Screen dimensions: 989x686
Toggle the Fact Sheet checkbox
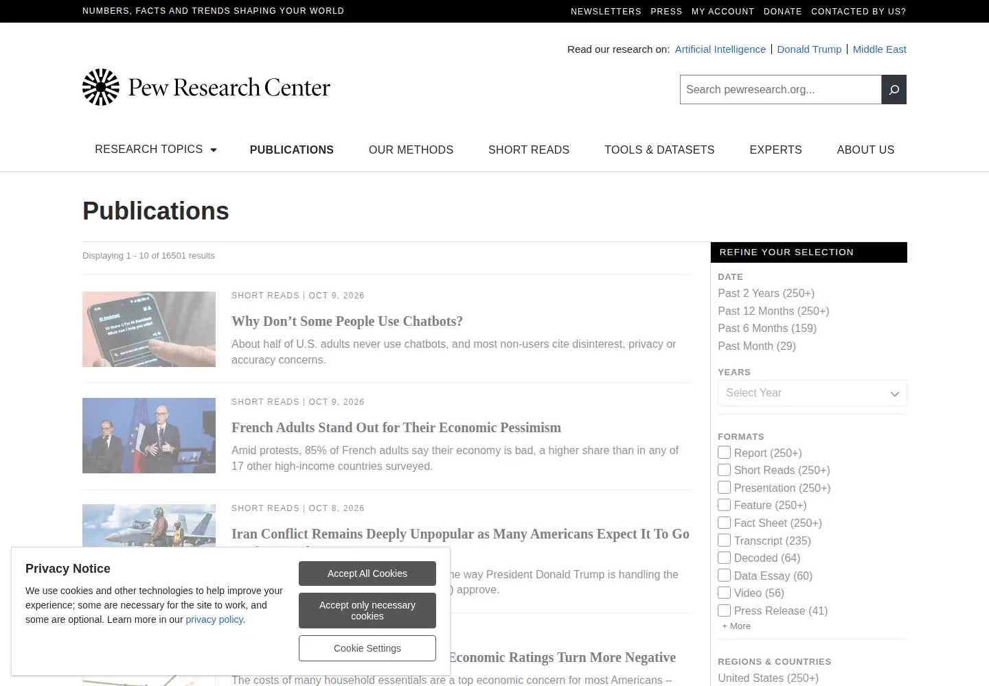[x=724, y=523]
